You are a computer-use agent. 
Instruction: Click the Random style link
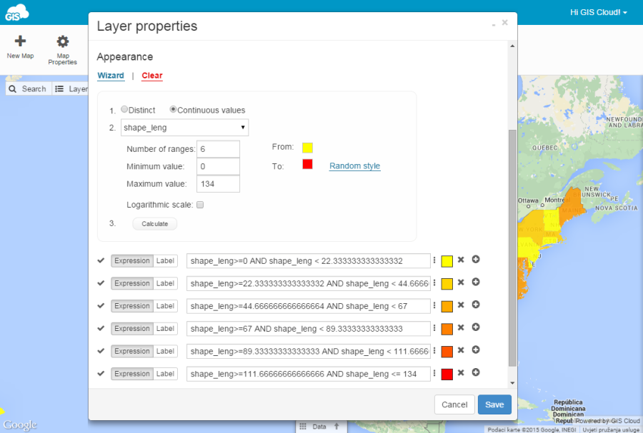coord(354,165)
